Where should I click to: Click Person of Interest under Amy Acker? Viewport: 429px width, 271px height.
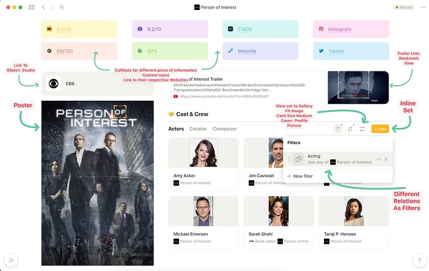tap(192, 183)
